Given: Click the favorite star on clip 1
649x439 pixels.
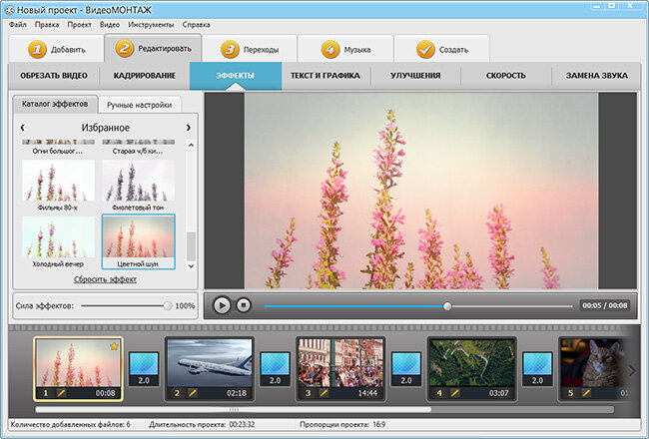Looking at the screenshot, I should [x=114, y=346].
